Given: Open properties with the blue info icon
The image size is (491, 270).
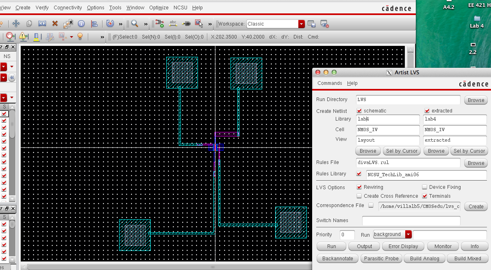Looking at the screenshot, I should 81,24.
